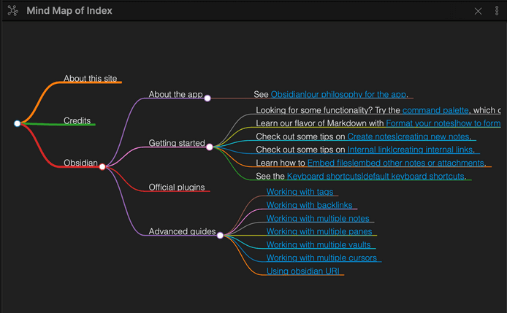Click the 'See the' text before Keyboard shortcuts

coord(270,176)
